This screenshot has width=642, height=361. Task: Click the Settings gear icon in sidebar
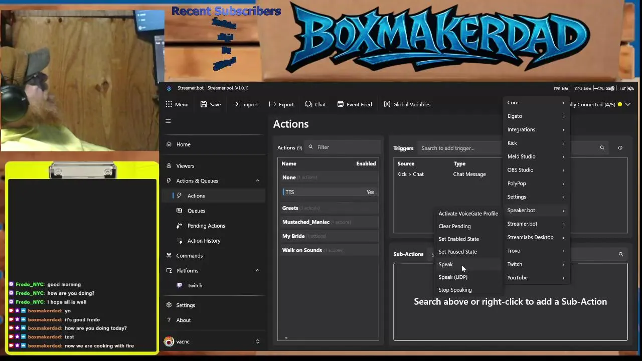pos(169,305)
